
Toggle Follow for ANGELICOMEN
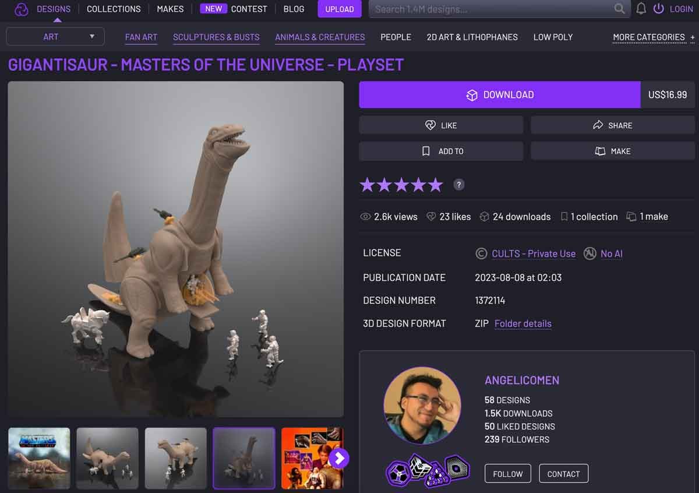pyautogui.click(x=507, y=473)
